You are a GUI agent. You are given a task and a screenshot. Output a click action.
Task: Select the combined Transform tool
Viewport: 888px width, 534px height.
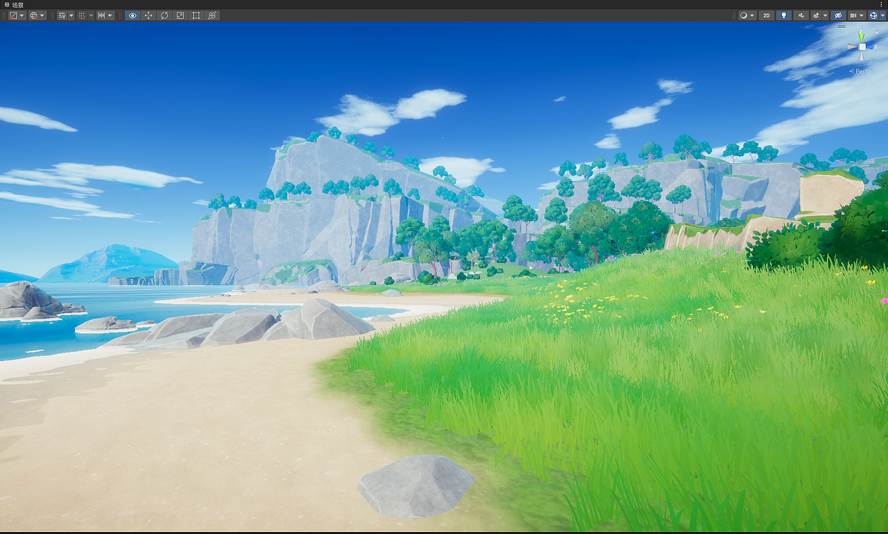pyautogui.click(x=212, y=15)
